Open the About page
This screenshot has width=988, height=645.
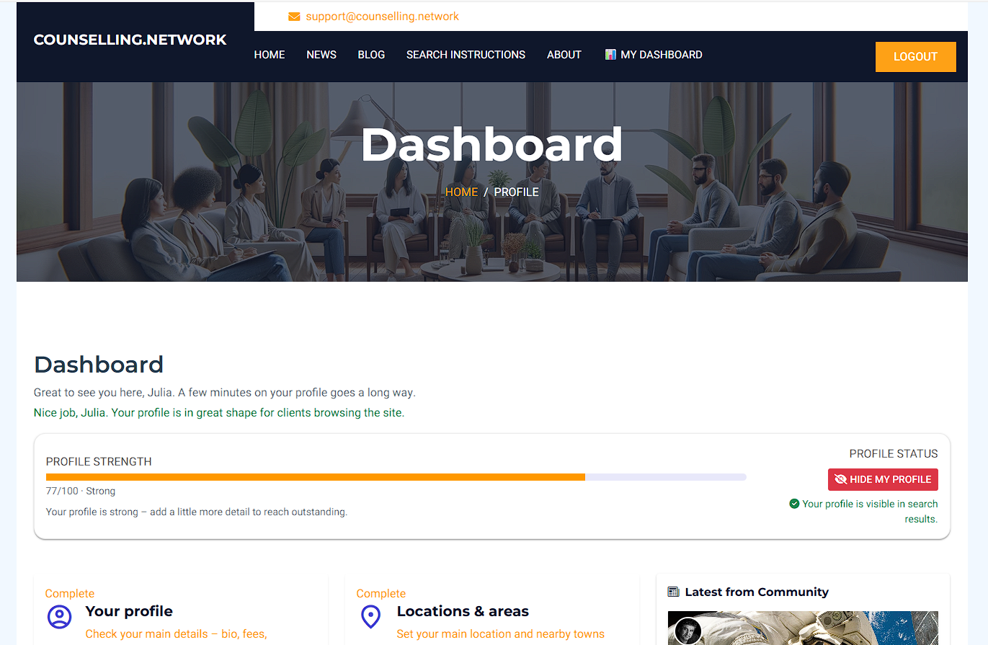tap(564, 55)
